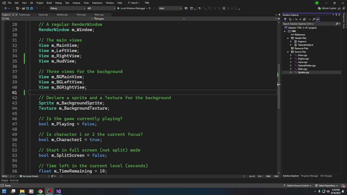Toggle the Preview Selected Items button in Solution Explorer
Screen dimensions: 347x195
[318, 19]
